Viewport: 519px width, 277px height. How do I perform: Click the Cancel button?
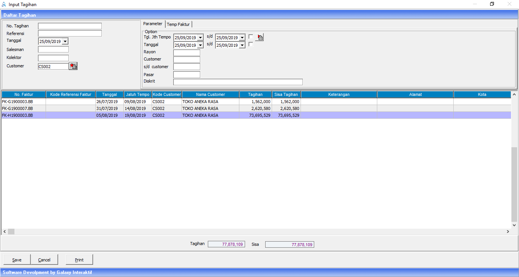[x=44, y=260]
